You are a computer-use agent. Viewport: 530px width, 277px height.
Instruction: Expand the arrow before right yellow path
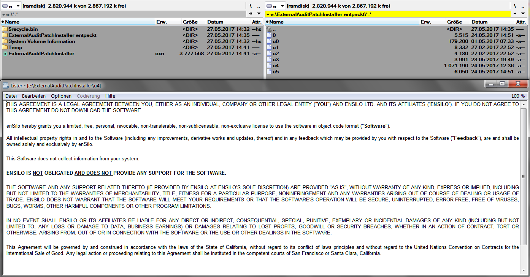pos(268,14)
